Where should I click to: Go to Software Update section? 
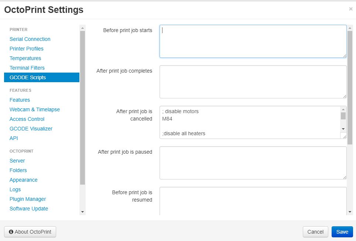[29, 209]
